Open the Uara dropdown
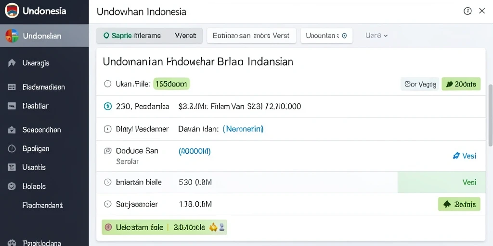 pos(376,36)
